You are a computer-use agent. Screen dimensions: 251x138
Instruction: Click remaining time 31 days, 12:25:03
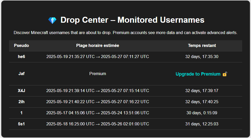pyautogui.click(x=202, y=124)
